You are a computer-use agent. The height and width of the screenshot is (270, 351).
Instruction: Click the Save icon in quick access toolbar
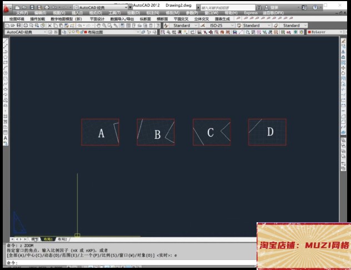pos(32,7)
